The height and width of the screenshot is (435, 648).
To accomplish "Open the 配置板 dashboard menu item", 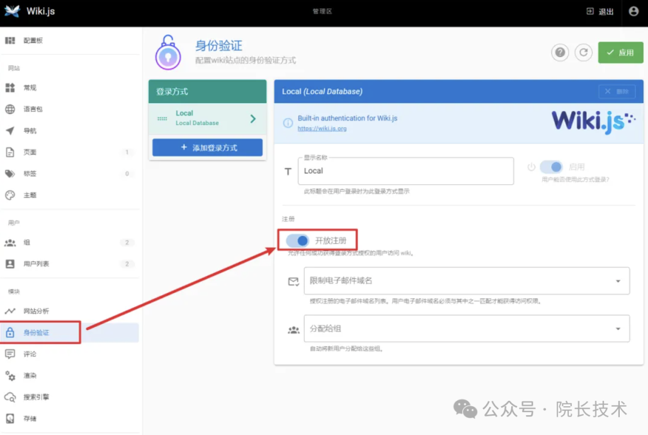I will click(x=70, y=40).
